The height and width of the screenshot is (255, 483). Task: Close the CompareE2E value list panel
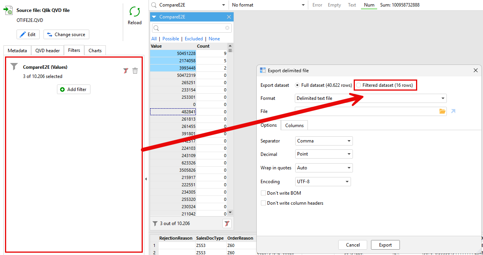tap(229, 17)
